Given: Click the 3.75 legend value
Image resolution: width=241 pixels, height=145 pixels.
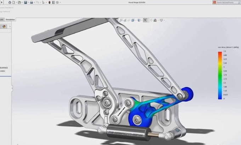Looking at the screenshot, I should (225, 75).
